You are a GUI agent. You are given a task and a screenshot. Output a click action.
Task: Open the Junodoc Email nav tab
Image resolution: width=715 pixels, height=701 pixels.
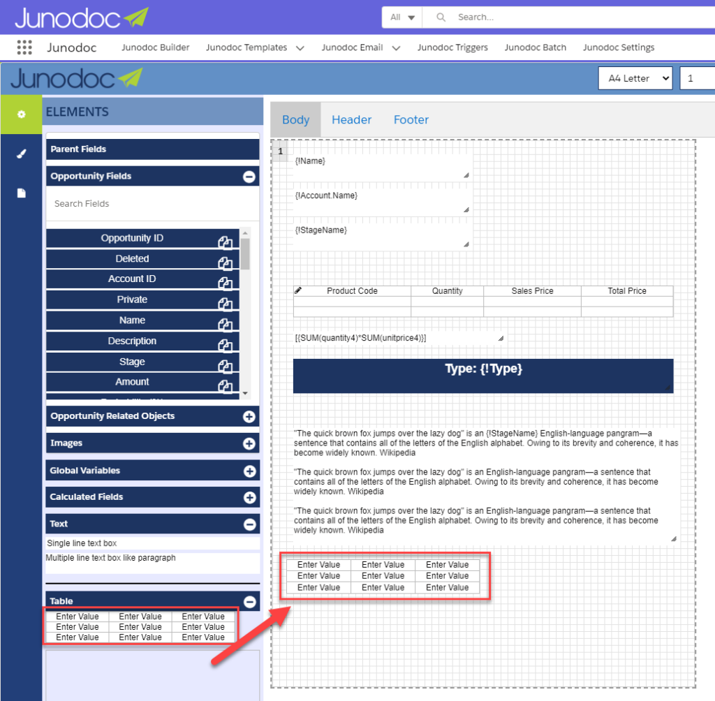click(352, 47)
